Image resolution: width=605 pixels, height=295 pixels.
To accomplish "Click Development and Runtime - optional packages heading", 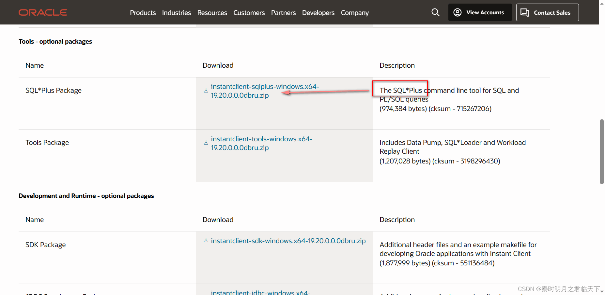I will point(86,196).
